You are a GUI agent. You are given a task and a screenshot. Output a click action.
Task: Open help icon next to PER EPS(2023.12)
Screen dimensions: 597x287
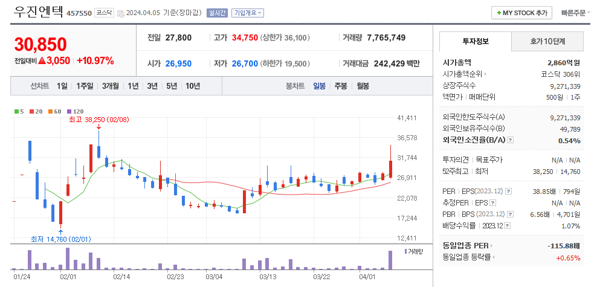509,192
